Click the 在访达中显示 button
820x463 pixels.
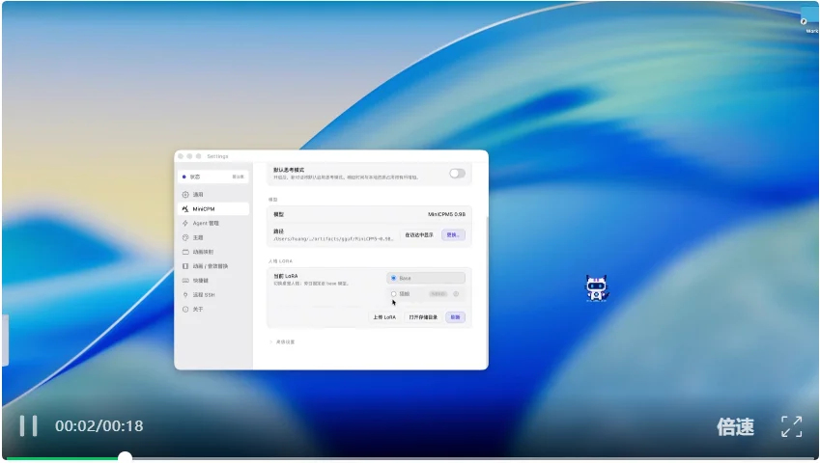[x=419, y=235]
